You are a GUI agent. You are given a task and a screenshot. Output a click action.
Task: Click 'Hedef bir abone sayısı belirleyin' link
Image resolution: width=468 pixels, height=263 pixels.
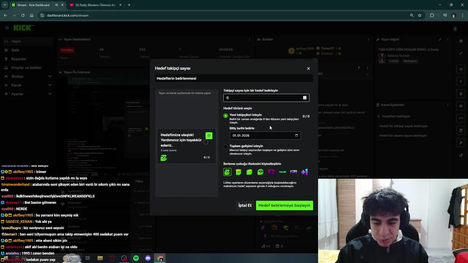(x=403, y=136)
